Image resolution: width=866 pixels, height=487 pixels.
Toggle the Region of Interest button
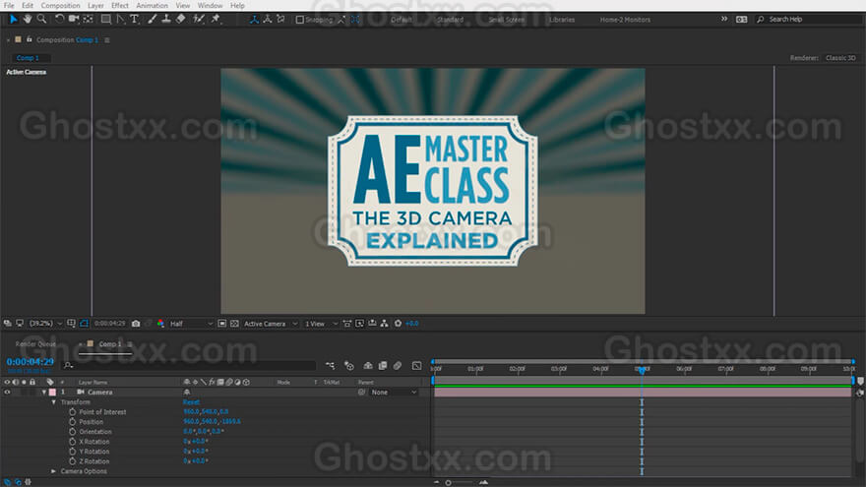pos(222,324)
